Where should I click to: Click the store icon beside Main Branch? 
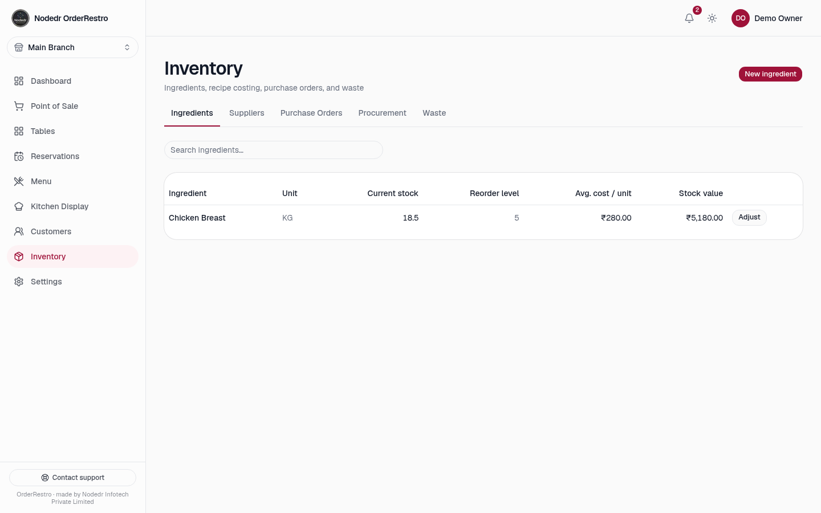coord(19,47)
